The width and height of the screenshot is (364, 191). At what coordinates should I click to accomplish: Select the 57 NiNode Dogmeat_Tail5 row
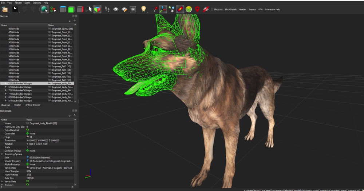pyautogui.click(x=37, y=66)
